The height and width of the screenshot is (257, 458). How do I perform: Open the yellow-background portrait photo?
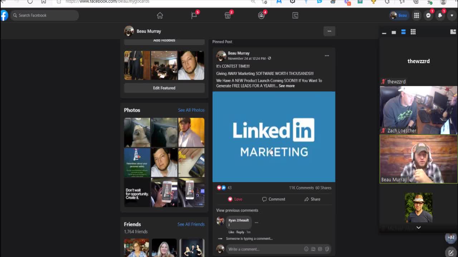pos(191,132)
